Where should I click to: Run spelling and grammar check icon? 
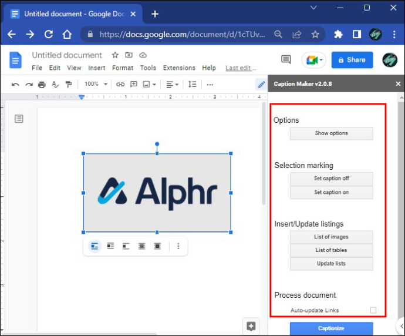coord(55,85)
